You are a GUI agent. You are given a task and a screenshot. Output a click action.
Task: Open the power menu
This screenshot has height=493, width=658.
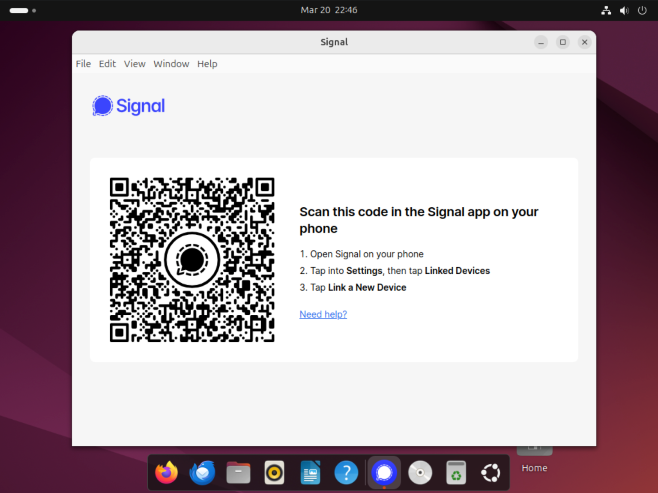point(642,10)
